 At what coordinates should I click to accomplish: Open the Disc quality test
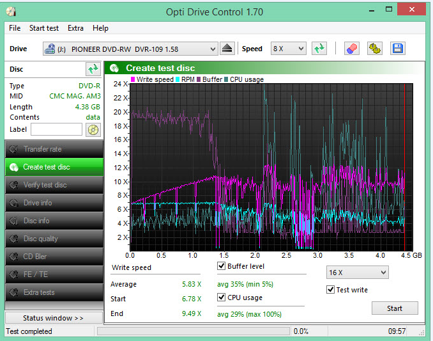coord(54,239)
